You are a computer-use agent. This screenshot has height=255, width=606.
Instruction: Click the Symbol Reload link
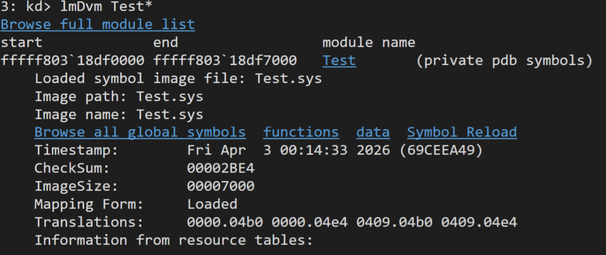click(462, 132)
